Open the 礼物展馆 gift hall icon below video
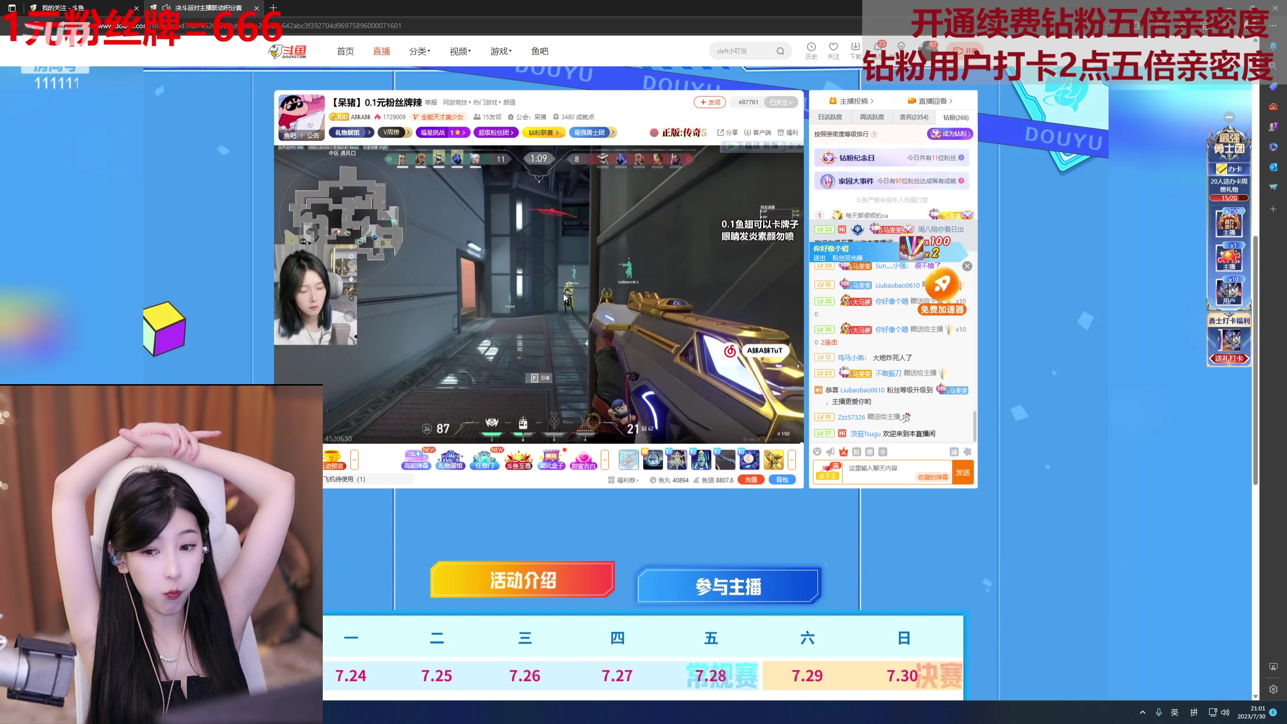 point(450,459)
